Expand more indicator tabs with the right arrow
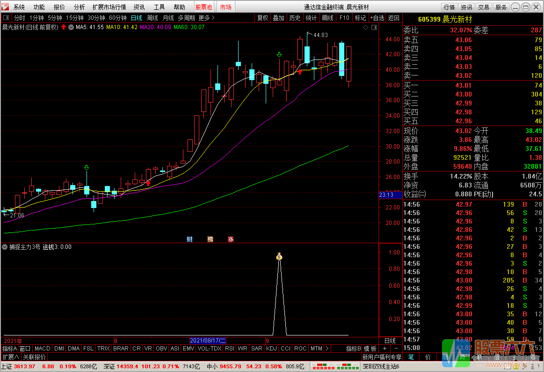This screenshot has height=372, width=544. (x=327, y=349)
